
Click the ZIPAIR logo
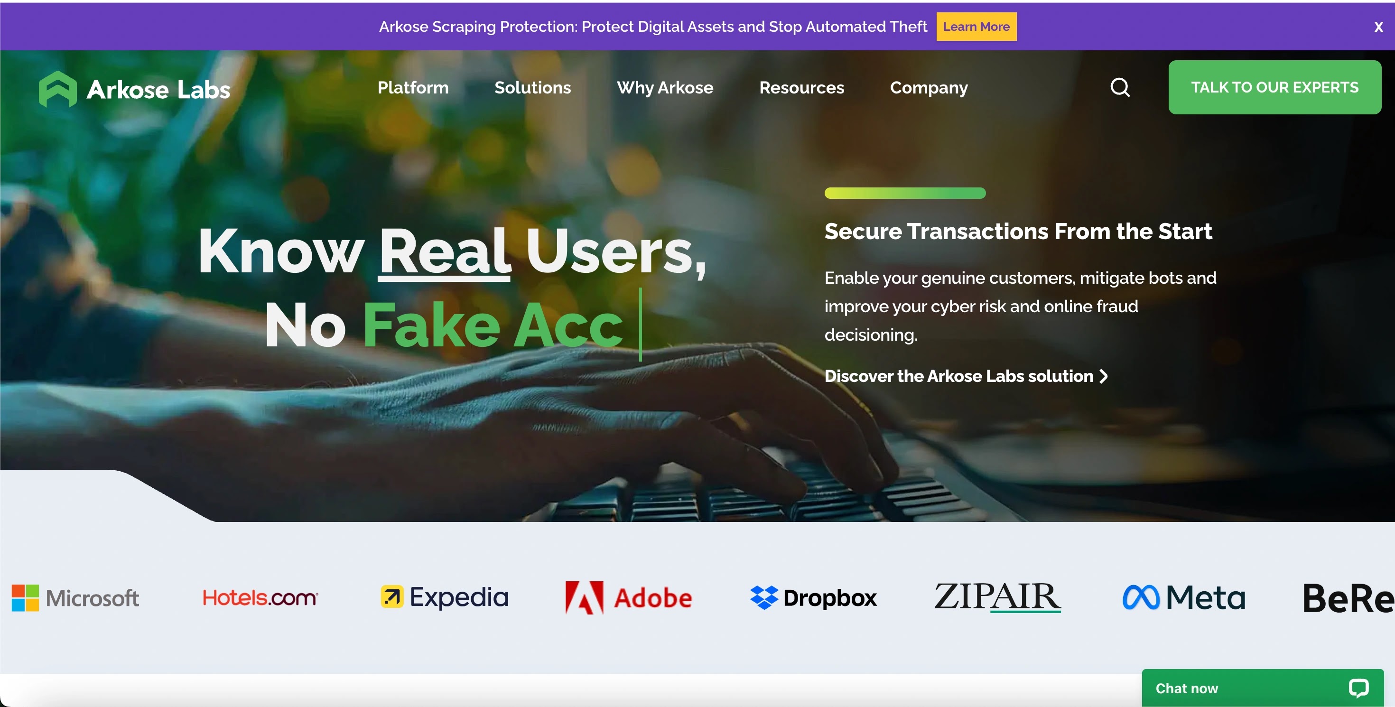point(997,597)
